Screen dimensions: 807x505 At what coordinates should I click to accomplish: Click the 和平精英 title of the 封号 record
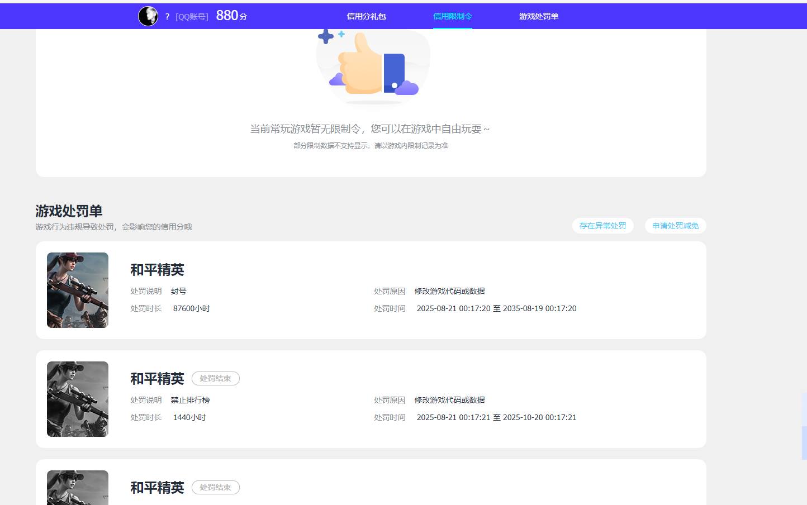pos(157,270)
